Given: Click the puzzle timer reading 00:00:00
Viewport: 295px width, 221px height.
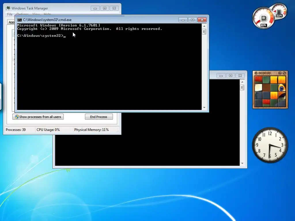Looking at the screenshot, I should (264, 73).
